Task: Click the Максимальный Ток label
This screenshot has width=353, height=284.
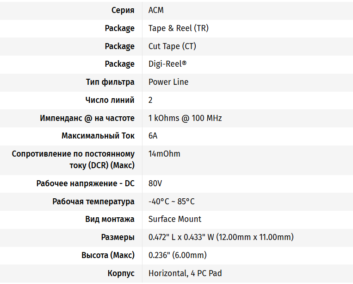Action: pos(98,136)
